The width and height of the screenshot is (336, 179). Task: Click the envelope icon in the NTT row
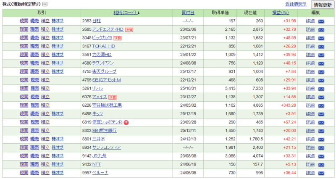[321, 164]
